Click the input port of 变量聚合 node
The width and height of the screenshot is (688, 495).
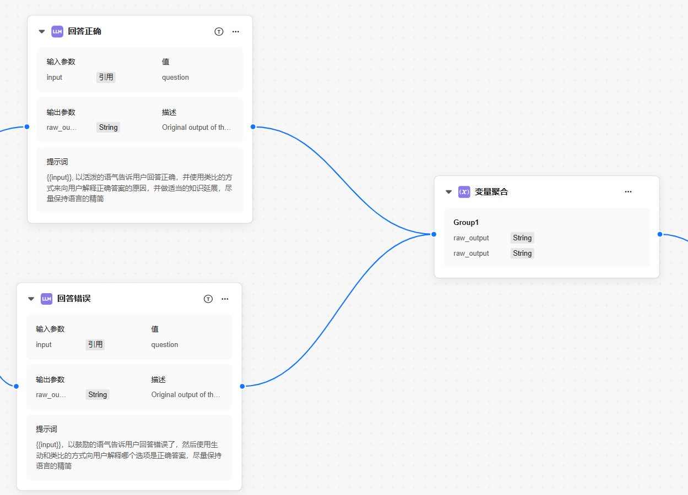point(434,234)
